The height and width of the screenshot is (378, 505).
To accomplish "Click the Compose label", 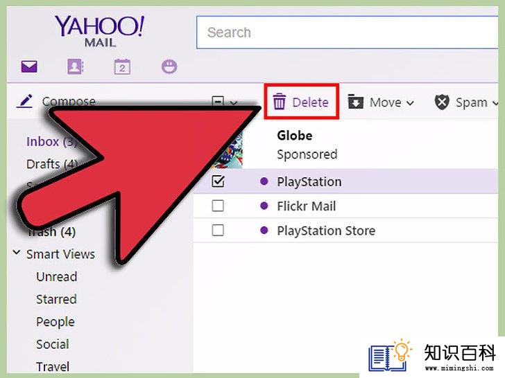I will (69, 101).
